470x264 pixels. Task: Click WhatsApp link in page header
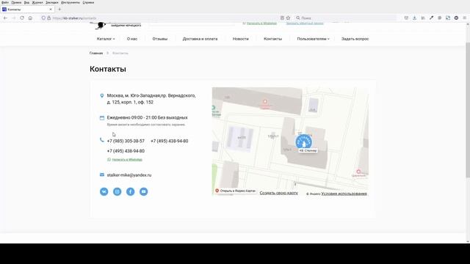point(261,23)
